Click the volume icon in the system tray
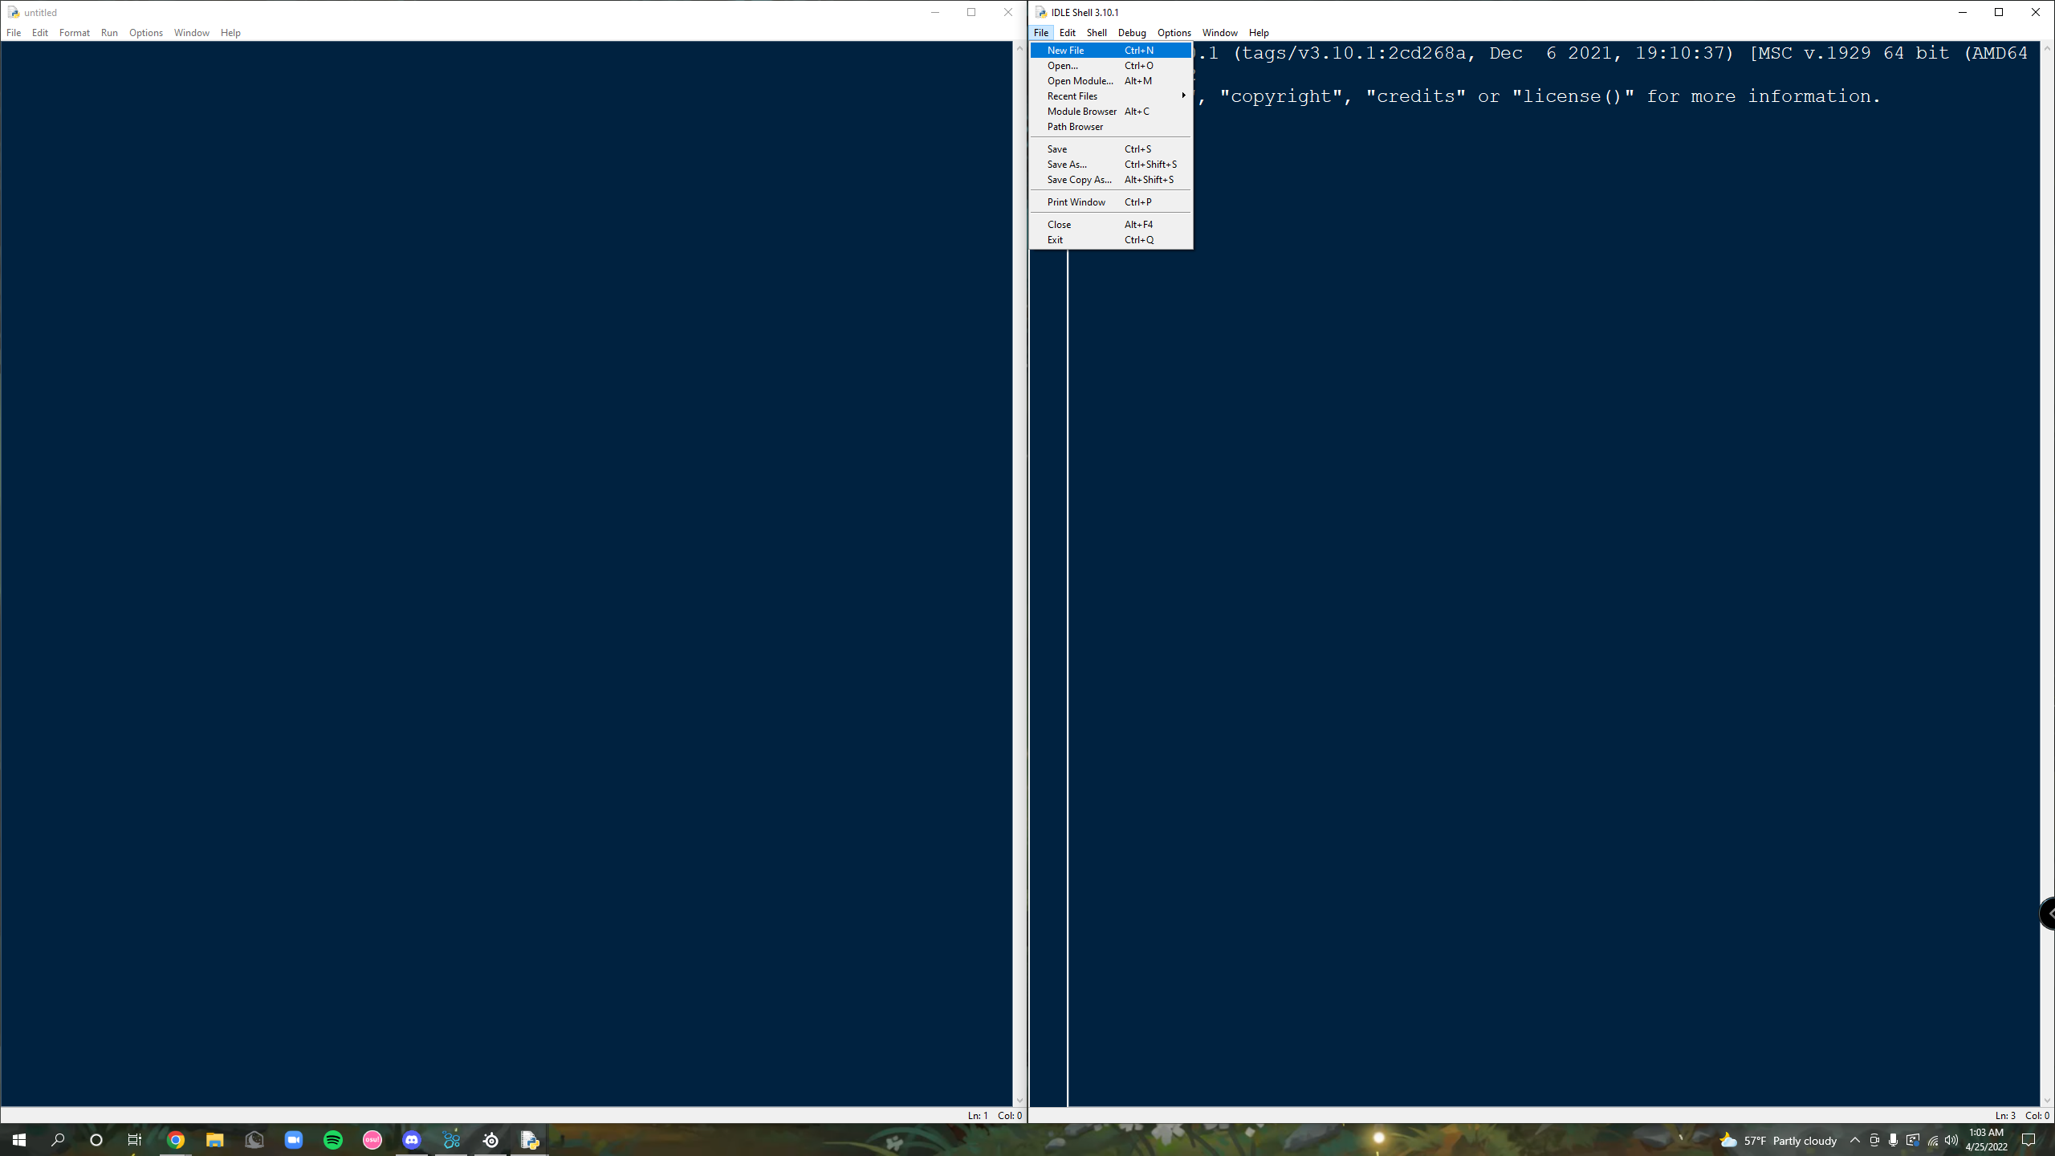Image resolution: width=2055 pixels, height=1156 pixels. coord(1951,1139)
